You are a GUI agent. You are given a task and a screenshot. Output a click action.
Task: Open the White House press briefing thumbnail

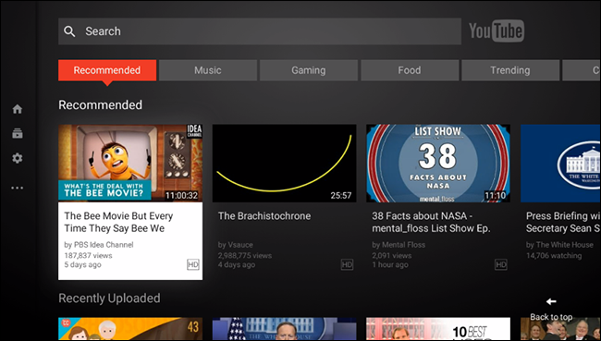point(560,163)
